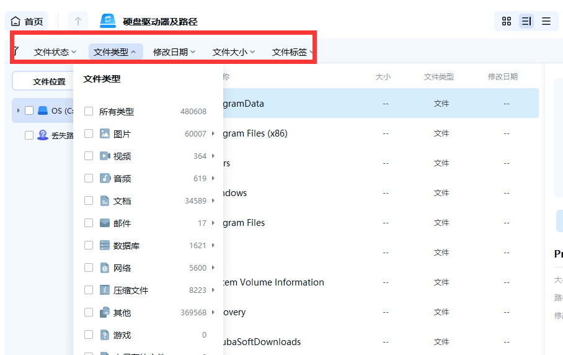
Task: Click the OS (C:) drive icon
Action: click(x=43, y=110)
